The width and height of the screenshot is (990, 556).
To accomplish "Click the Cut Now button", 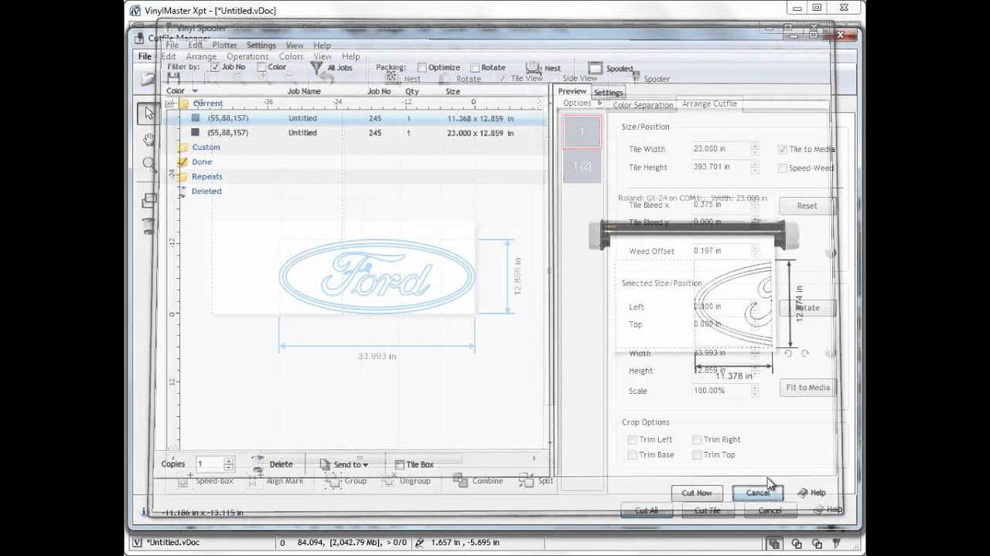I will coord(697,493).
